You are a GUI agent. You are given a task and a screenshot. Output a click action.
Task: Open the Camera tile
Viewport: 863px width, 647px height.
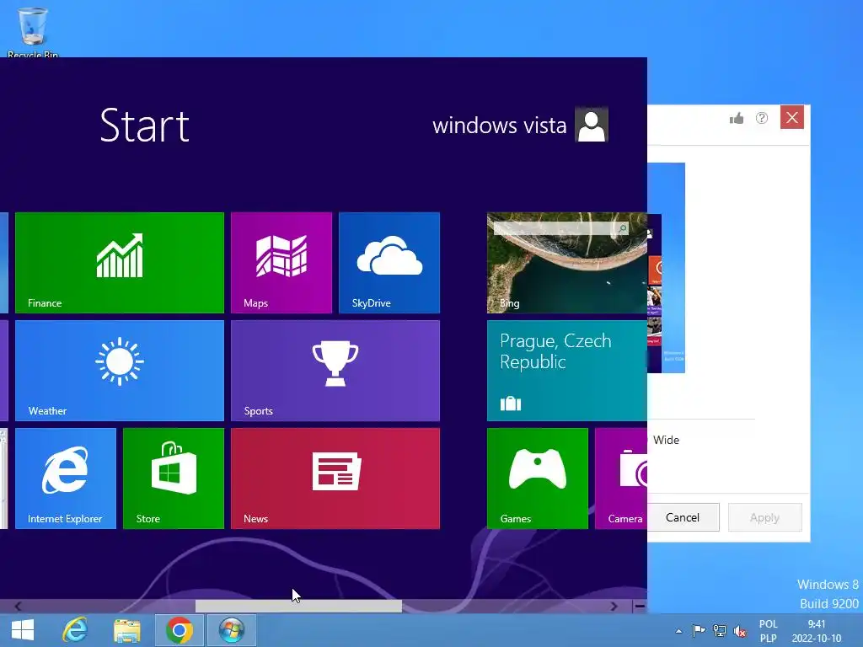[621, 479]
